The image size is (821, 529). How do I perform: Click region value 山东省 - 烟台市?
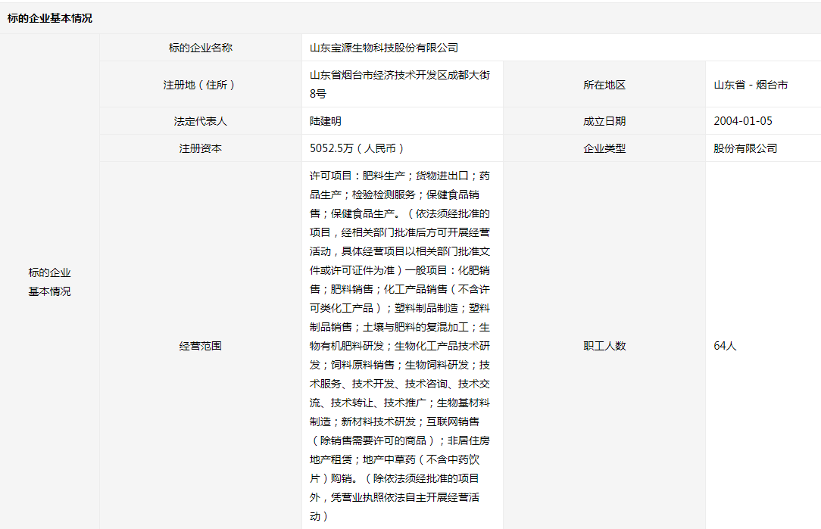click(751, 85)
